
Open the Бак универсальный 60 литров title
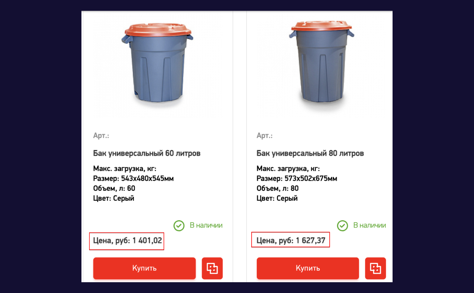tap(147, 153)
